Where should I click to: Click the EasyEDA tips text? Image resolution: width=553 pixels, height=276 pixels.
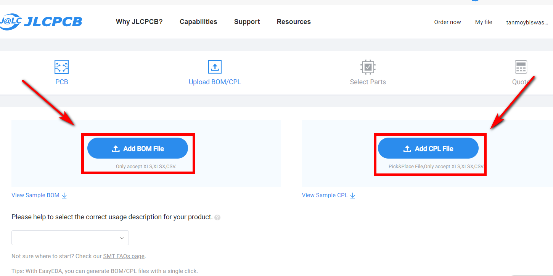(x=104, y=271)
